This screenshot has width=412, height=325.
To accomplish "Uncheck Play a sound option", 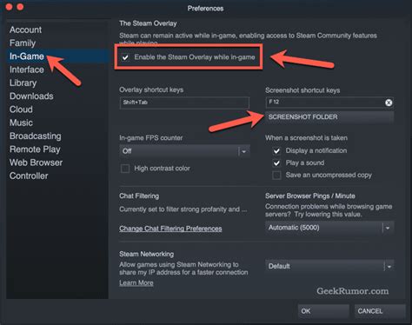I will (276, 162).
